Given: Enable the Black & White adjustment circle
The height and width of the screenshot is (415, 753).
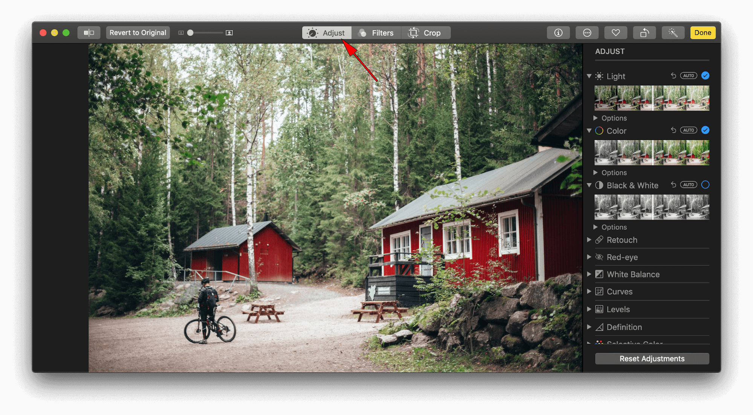Looking at the screenshot, I should coord(706,185).
